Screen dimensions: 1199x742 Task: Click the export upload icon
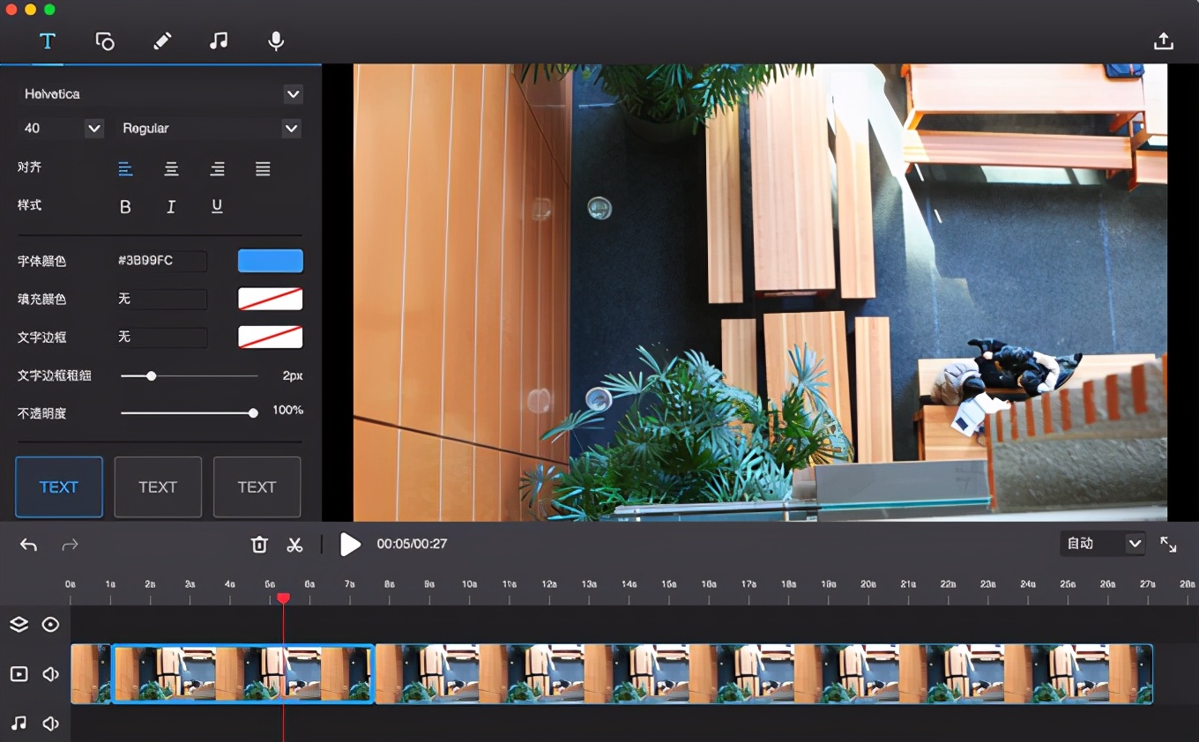[x=1163, y=41]
